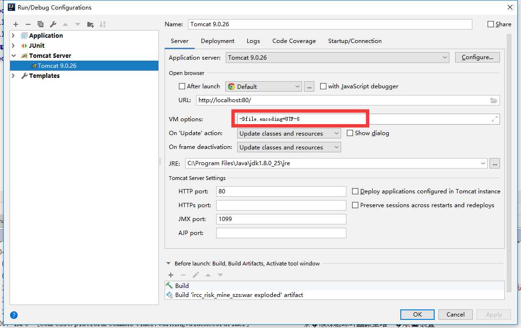Expand the Application tree node
Viewport: 521px width, 328px height.
pos(13,35)
